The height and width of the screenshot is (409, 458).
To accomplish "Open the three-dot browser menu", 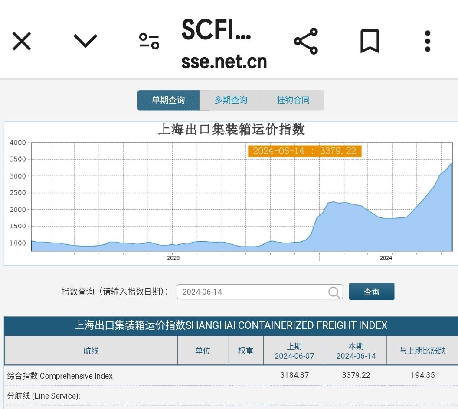I will (x=427, y=41).
